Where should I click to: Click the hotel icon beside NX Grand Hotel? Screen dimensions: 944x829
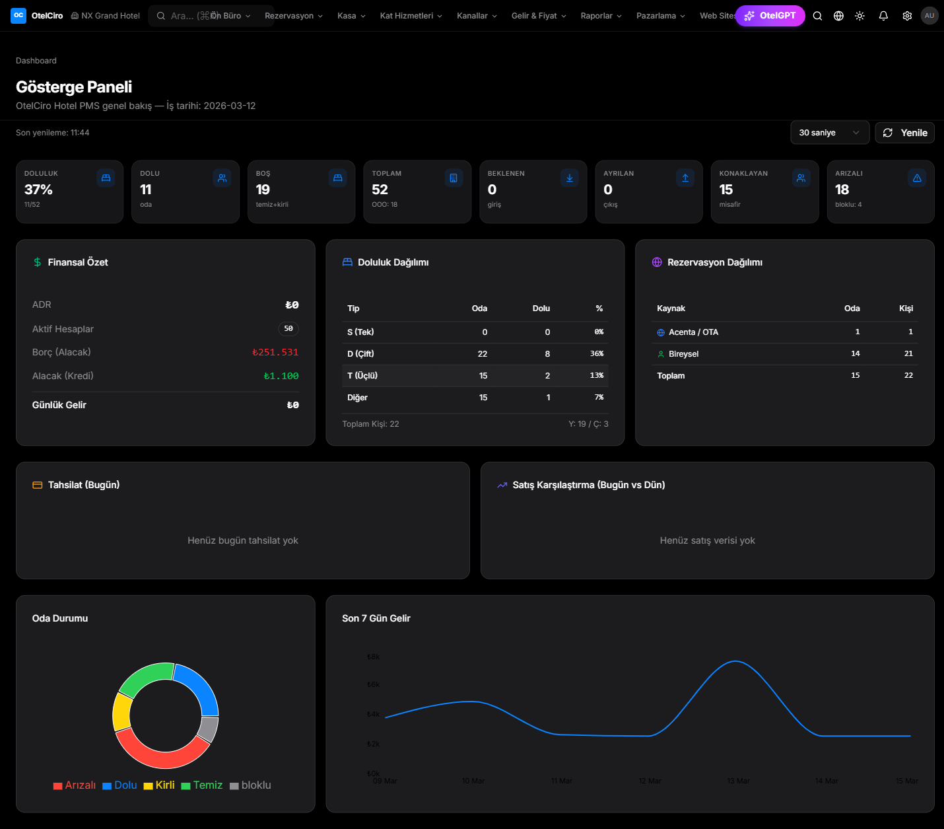pos(75,16)
